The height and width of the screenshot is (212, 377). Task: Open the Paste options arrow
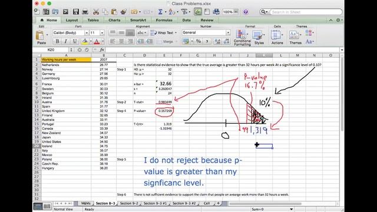pos(47,35)
